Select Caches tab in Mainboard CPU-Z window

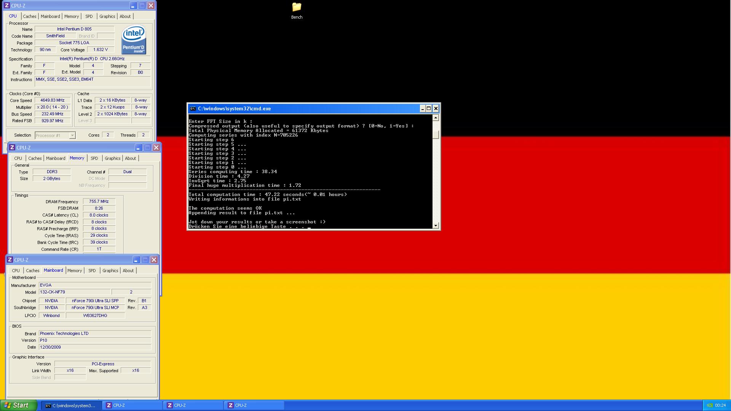(33, 271)
